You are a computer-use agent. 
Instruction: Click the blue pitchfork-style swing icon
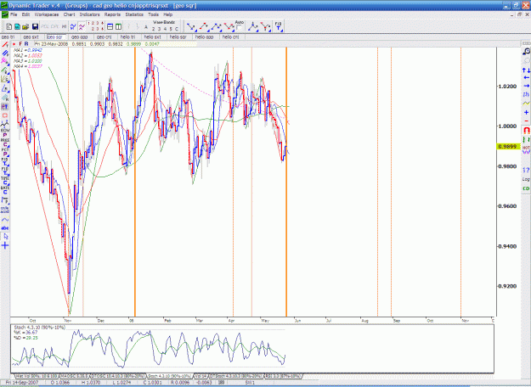pos(252,26)
